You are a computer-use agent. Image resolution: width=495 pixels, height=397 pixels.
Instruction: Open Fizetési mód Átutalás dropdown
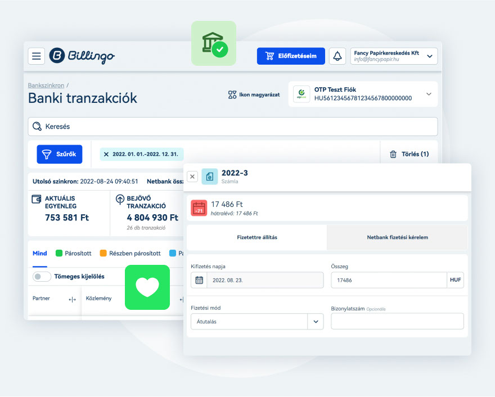click(316, 322)
